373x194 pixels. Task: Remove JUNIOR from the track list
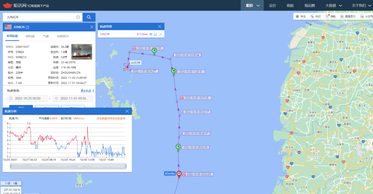161,34
